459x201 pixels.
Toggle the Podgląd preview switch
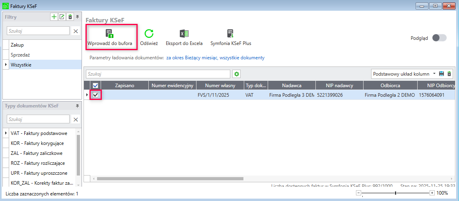pyautogui.click(x=439, y=38)
